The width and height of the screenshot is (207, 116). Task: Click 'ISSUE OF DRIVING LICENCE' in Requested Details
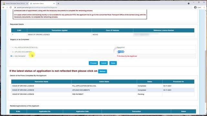click(x=39, y=34)
